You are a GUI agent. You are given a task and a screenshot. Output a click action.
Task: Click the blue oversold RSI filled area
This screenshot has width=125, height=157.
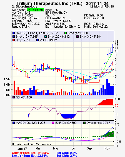[x=69, y=116]
